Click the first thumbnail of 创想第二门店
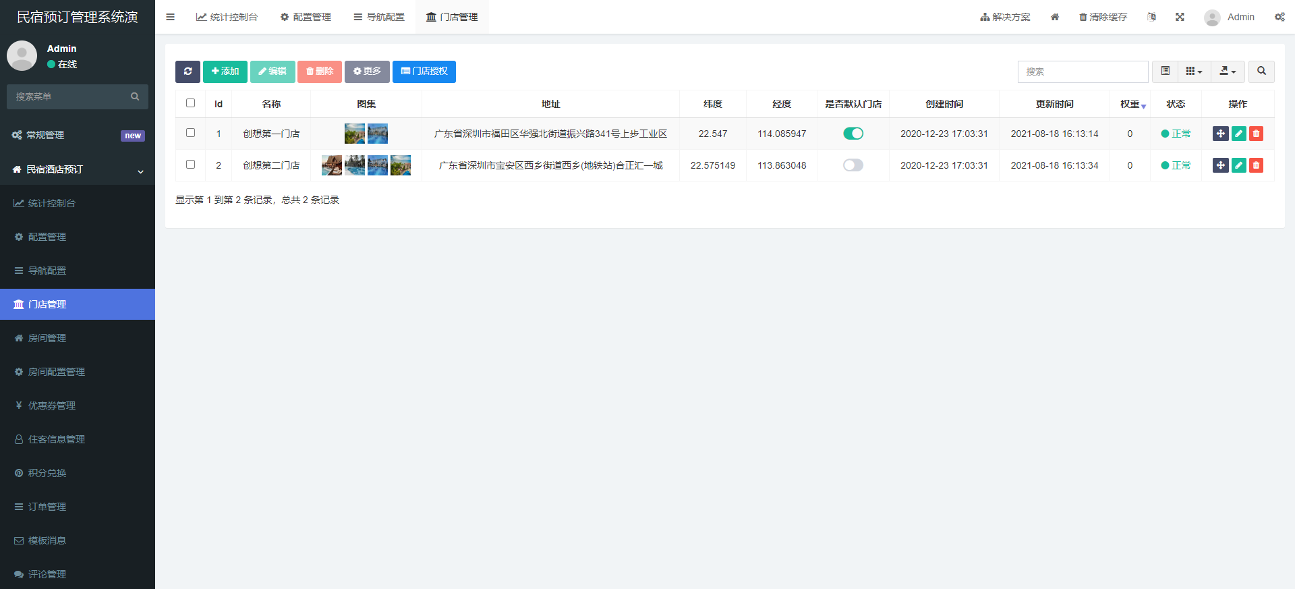Image resolution: width=1295 pixels, height=589 pixels. 331,165
